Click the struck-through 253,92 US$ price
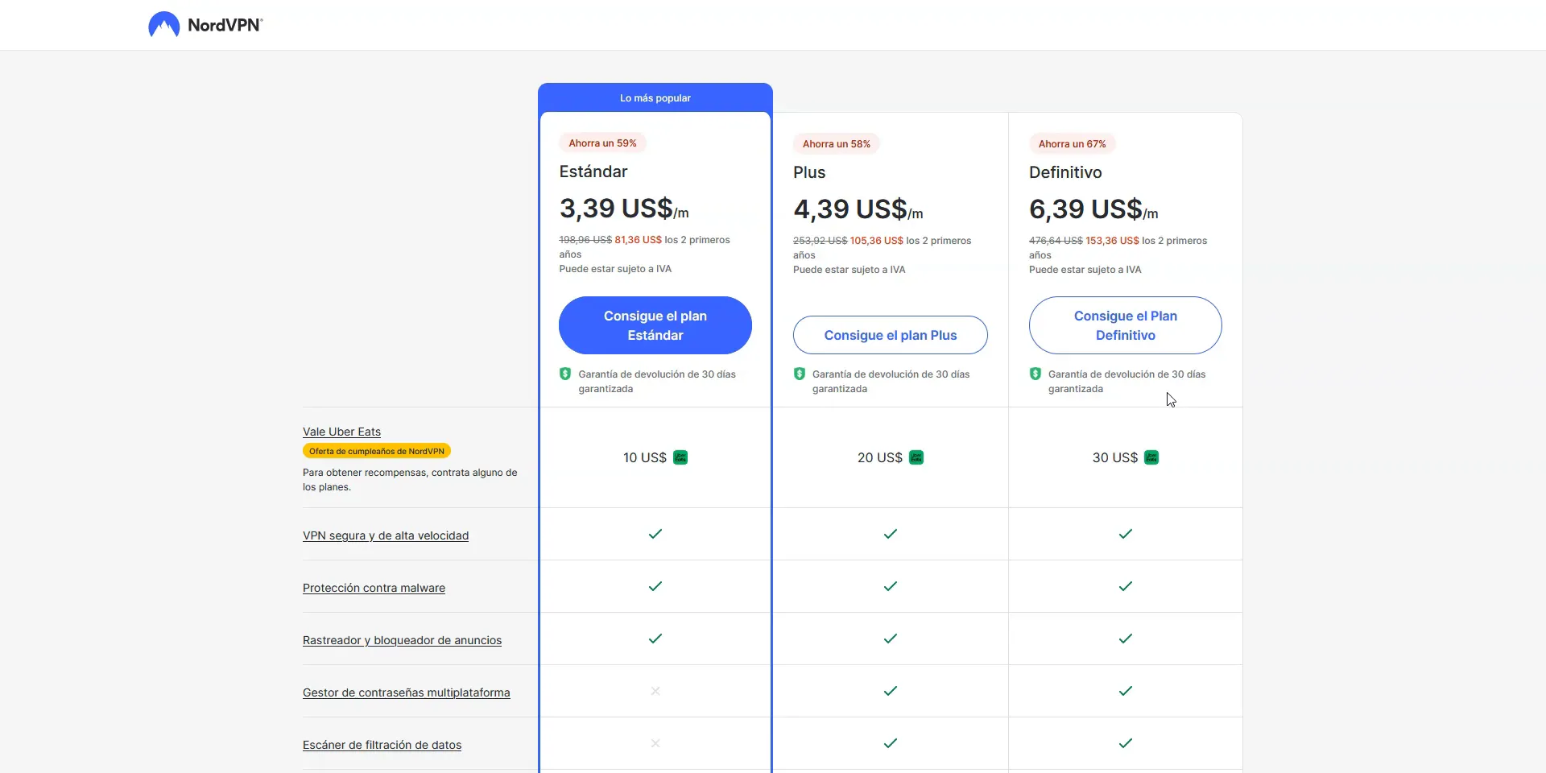 tap(820, 241)
